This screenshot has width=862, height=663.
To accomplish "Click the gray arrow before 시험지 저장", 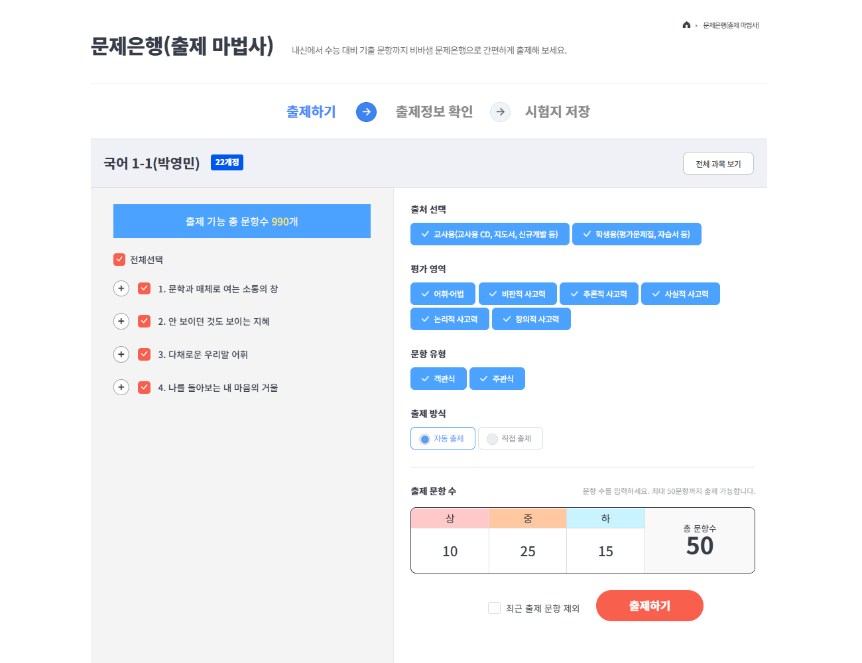I will 500,112.
